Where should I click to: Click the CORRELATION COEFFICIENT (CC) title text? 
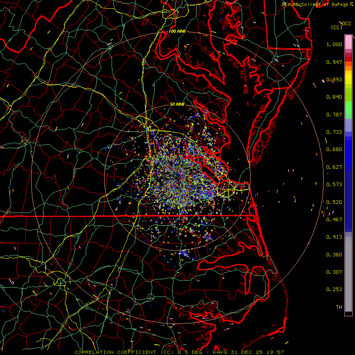pyautogui.click(x=124, y=352)
